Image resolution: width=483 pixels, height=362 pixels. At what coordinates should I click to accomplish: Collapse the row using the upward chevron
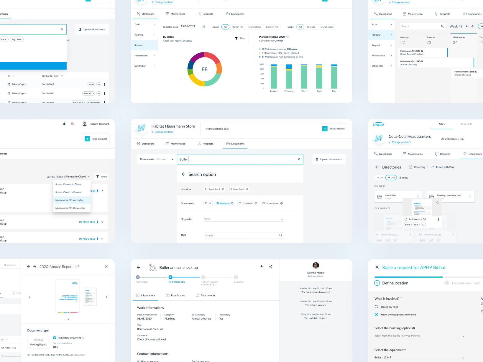[102, 191]
